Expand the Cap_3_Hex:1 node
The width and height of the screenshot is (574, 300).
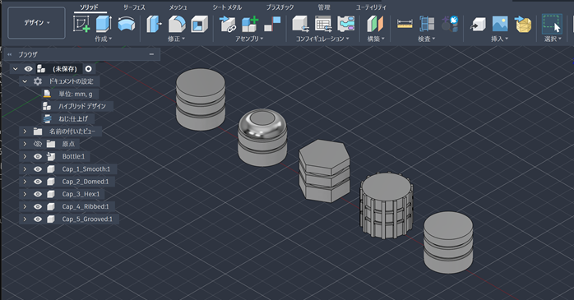(x=25, y=194)
